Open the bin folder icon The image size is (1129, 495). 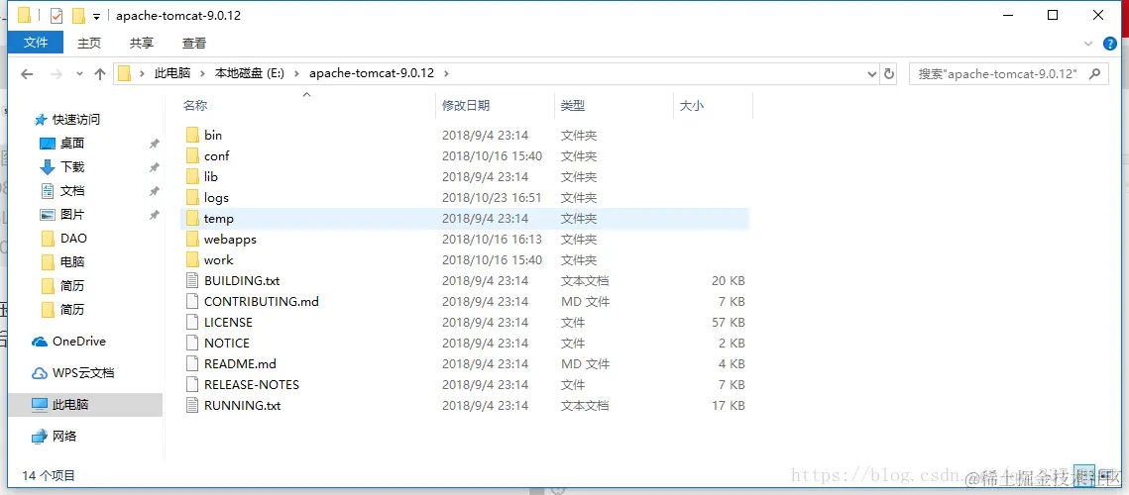coord(191,136)
